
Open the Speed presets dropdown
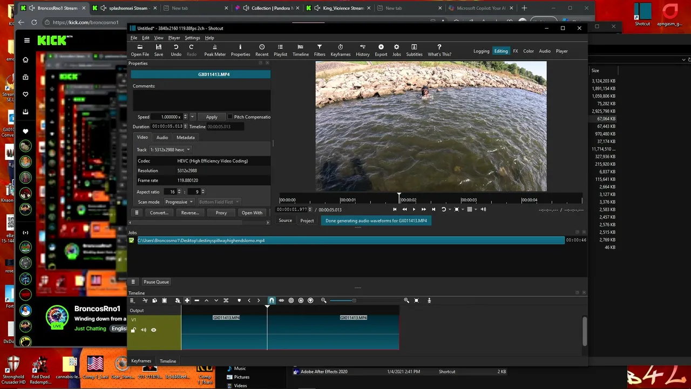[x=193, y=117]
